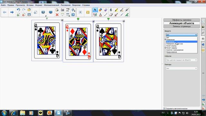Open a file with the folder icon
Screen dimensions: 206x116
coord(29,10)
